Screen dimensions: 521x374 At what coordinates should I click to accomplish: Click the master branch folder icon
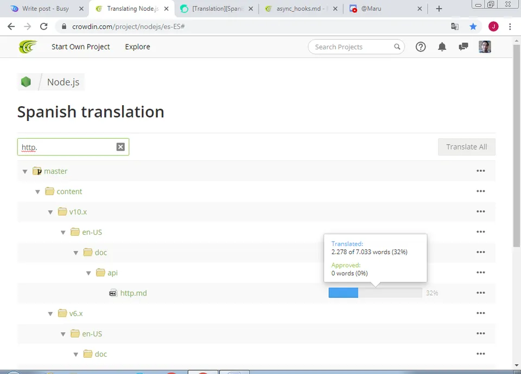[37, 171]
